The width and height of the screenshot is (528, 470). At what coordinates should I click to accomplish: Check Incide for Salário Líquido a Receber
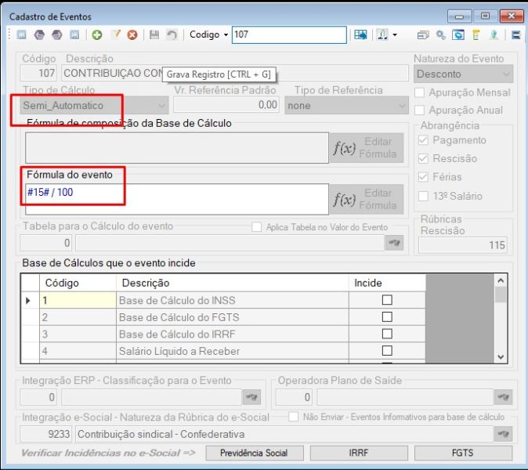(x=387, y=350)
